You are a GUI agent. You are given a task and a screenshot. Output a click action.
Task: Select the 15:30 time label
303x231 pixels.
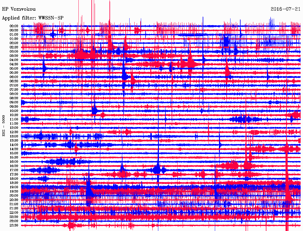coord(14,158)
